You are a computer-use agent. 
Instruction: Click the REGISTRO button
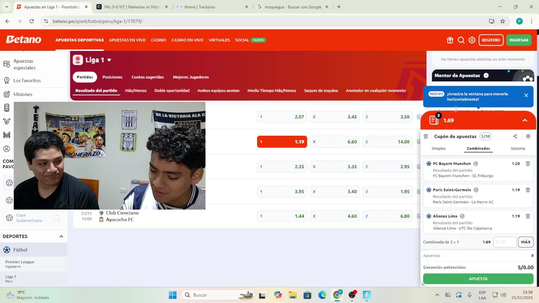(491, 40)
